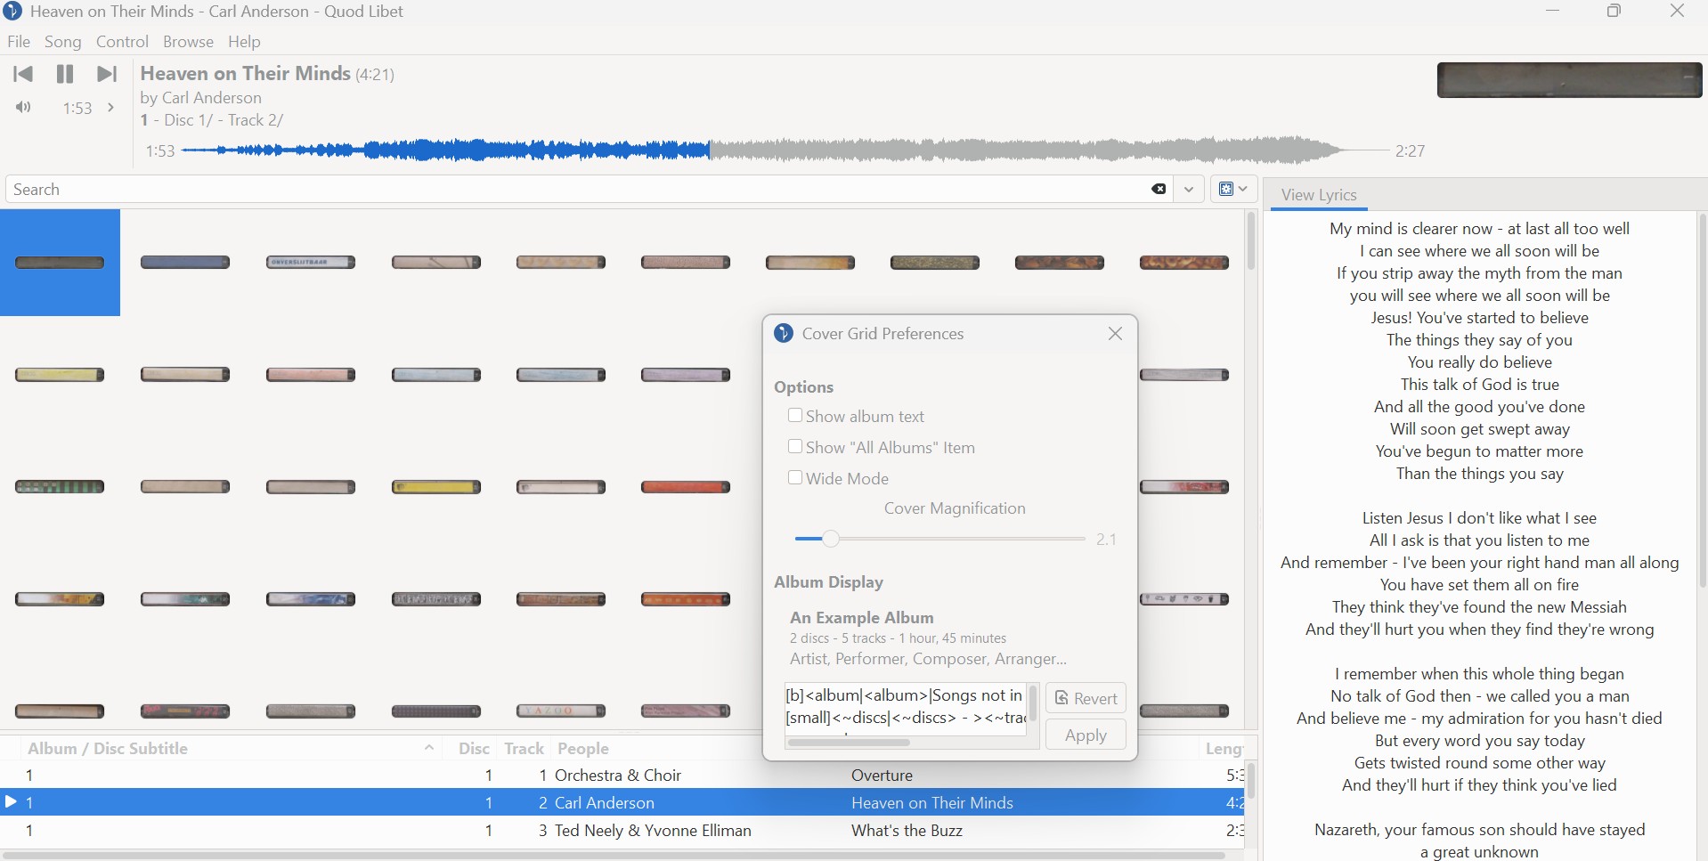
Task: Select the Carl Anderson song row
Action: (x=622, y=802)
